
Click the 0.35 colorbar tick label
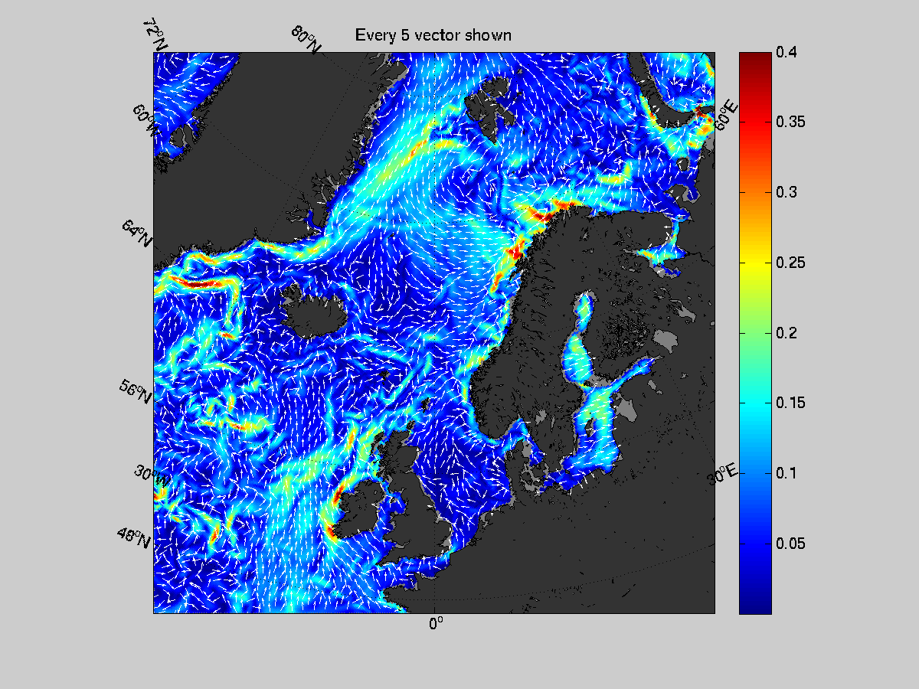click(x=790, y=122)
